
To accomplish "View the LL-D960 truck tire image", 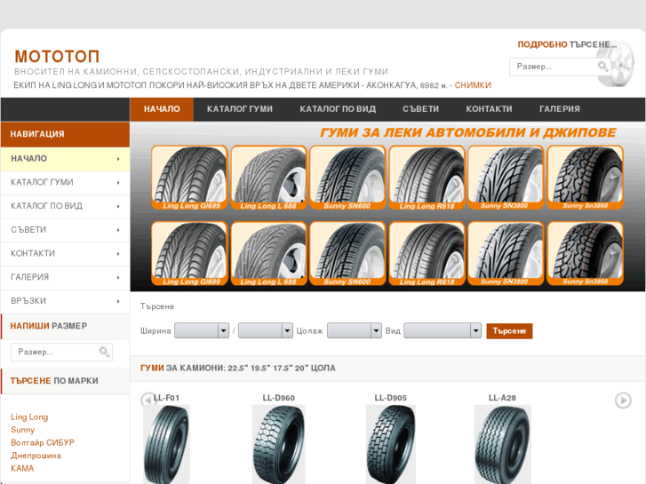I will pos(278,444).
